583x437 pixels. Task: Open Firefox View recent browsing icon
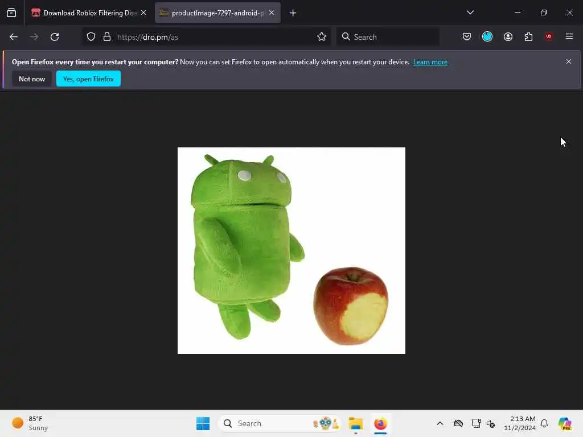pos(11,13)
